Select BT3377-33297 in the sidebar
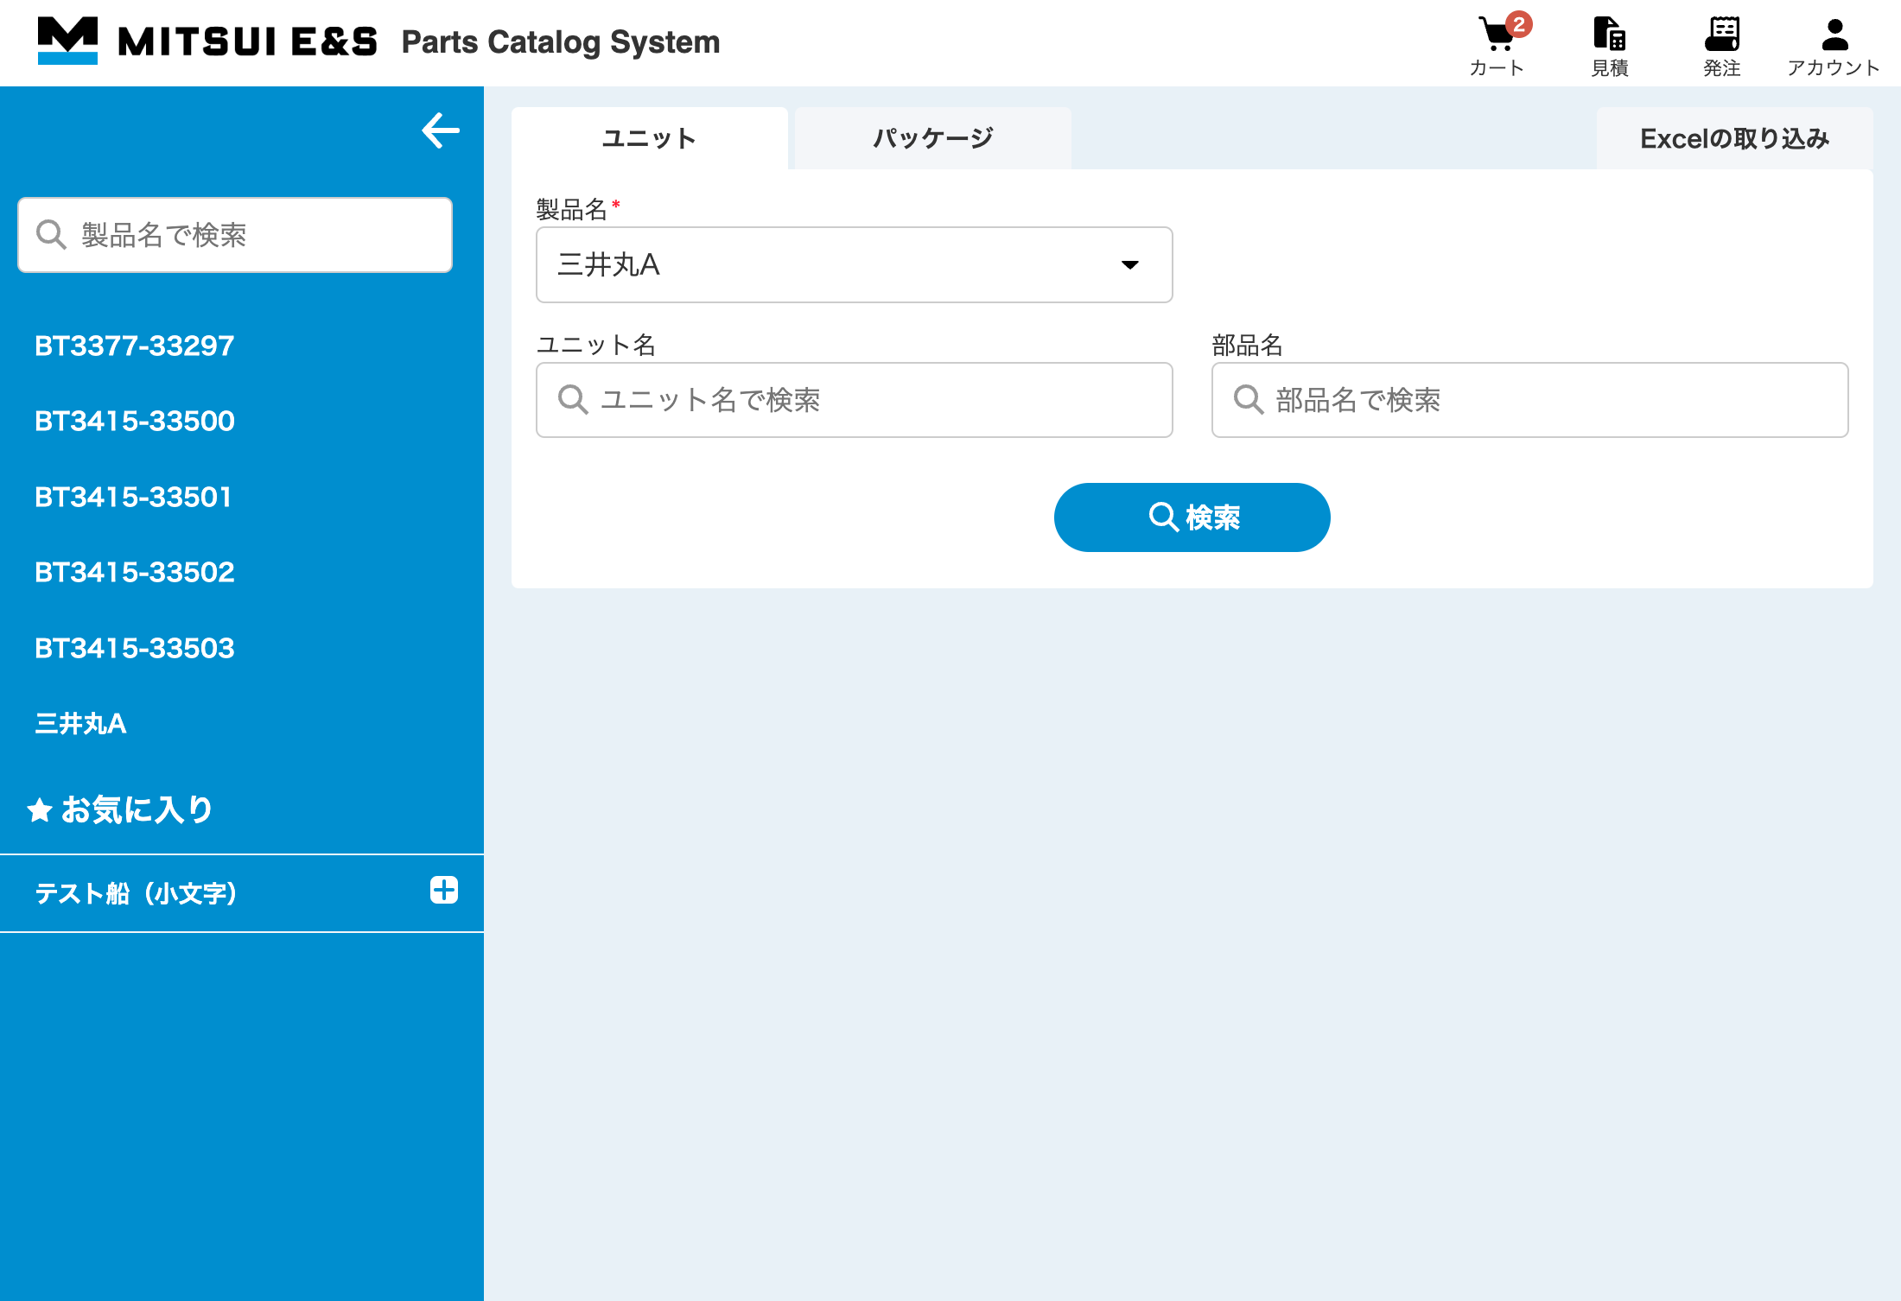 tap(135, 346)
